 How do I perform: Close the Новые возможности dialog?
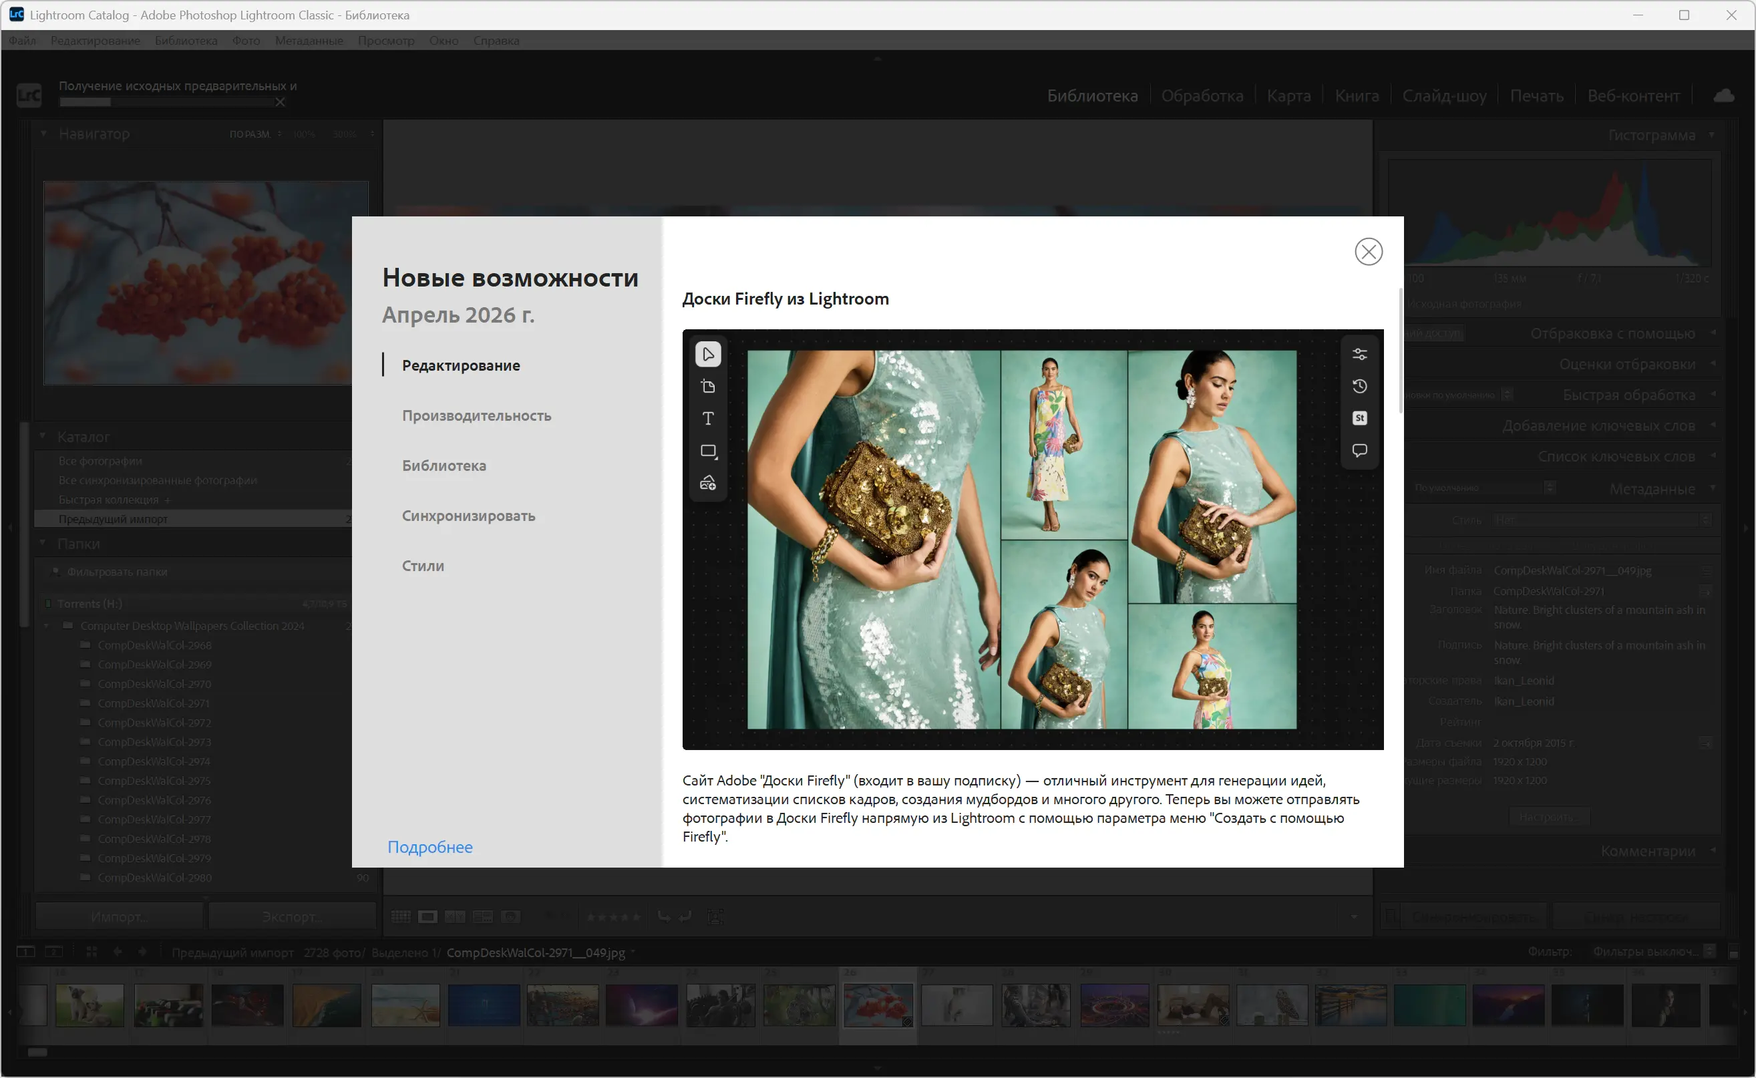(x=1367, y=252)
